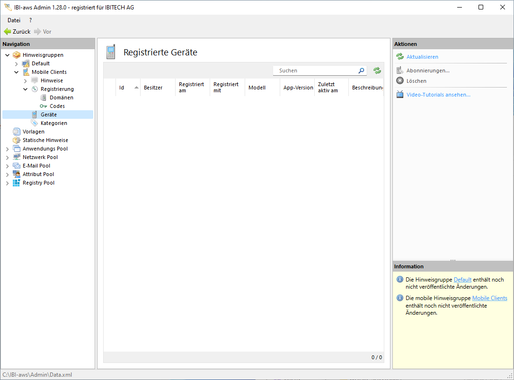Click the green Zurück back arrow

tap(8, 32)
